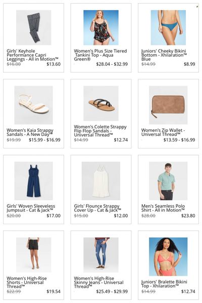
Task: Follow the Women's Kaia Strappy Sandals title link
Action: [30, 132]
